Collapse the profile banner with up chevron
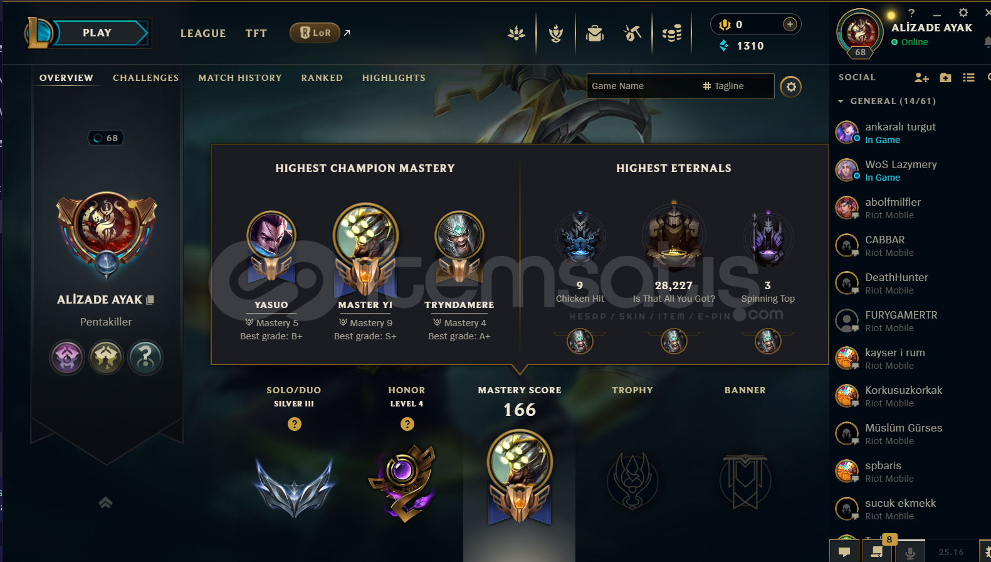This screenshot has height=562, width=991. coord(105,502)
